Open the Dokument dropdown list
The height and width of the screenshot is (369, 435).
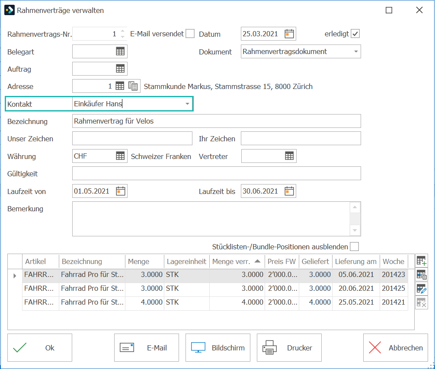(x=356, y=51)
